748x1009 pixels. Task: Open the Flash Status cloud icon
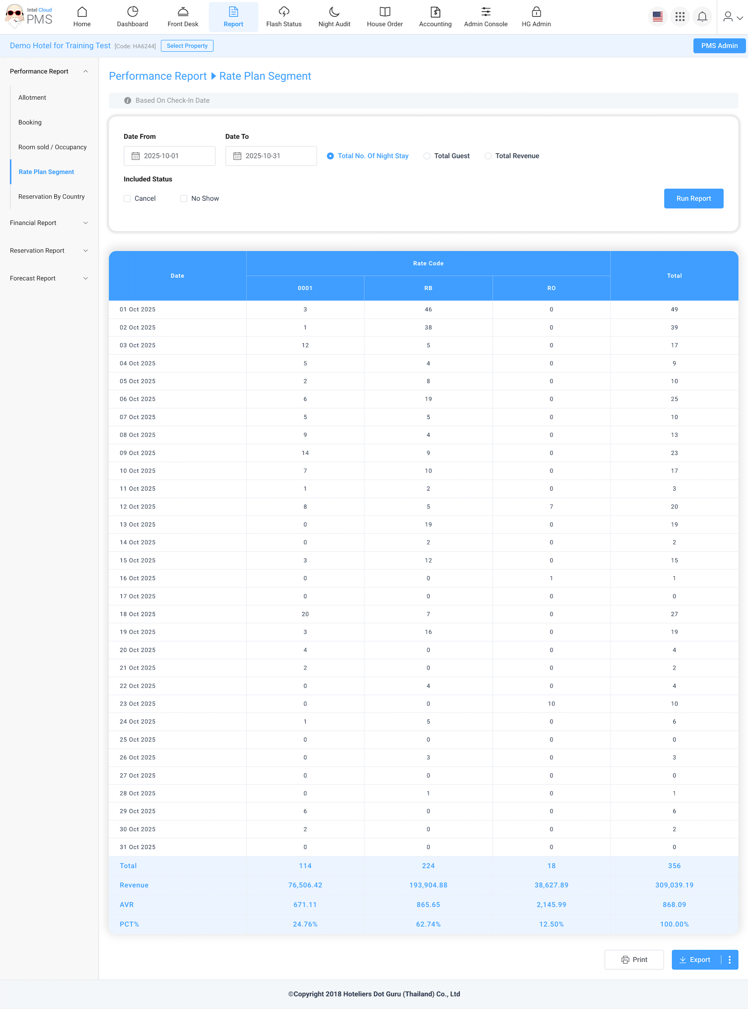pos(283,12)
